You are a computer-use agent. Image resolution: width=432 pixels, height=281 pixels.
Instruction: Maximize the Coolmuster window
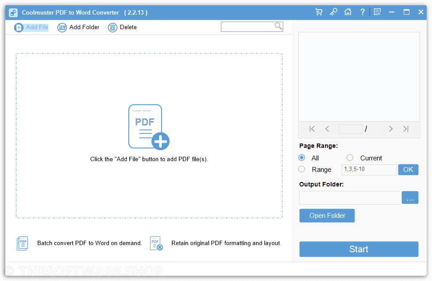click(x=406, y=12)
